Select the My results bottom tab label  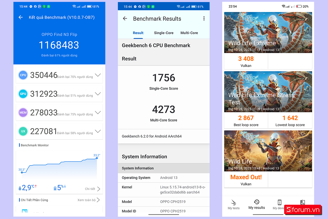[257, 208]
